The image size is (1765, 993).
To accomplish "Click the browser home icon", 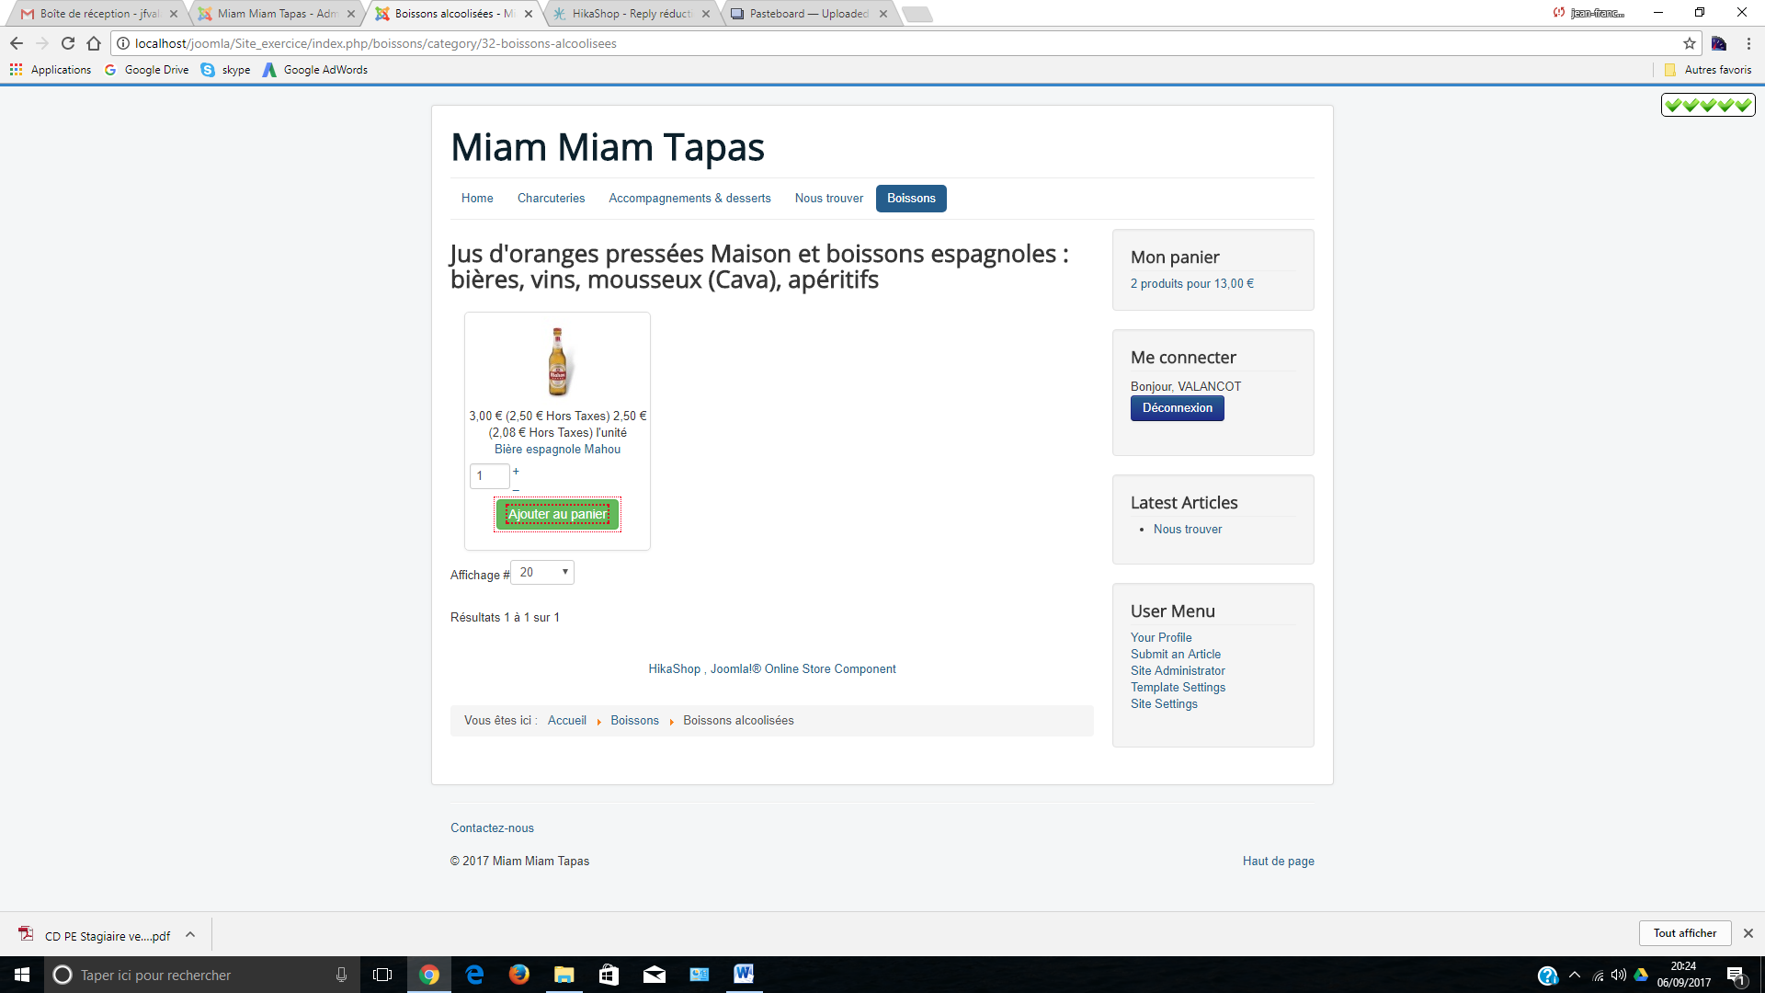I will (94, 43).
